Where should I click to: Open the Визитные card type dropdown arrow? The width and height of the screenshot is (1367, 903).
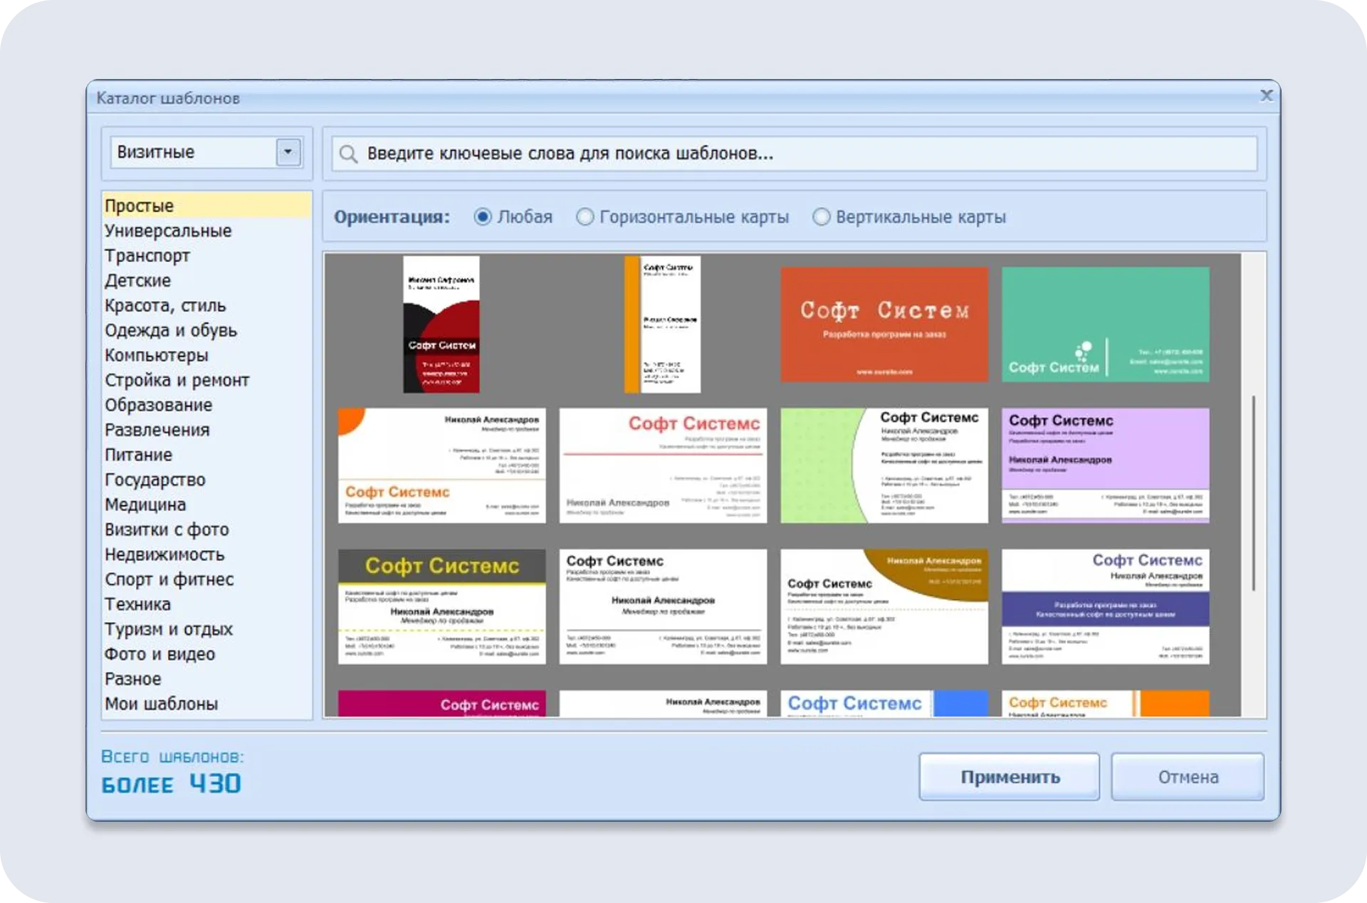click(288, 152)
